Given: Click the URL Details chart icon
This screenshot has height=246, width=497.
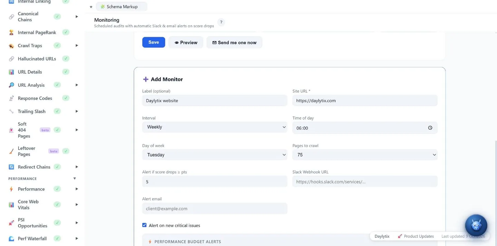Looking at the screenshot, I should (11, 72).
